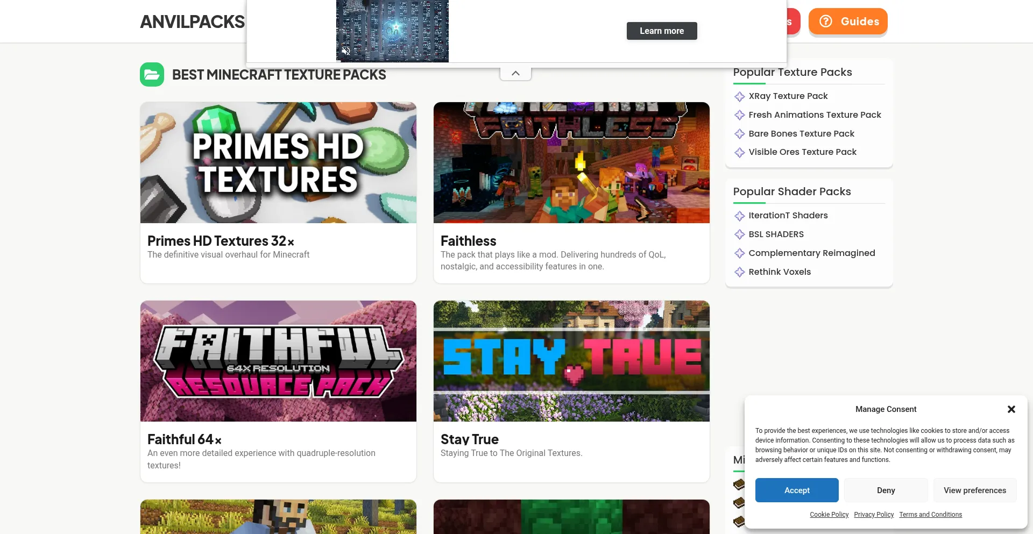The height and width of the screenshot is (534, 1033).
Task: Click the Learn more ad button
Action: click(662, 31)
